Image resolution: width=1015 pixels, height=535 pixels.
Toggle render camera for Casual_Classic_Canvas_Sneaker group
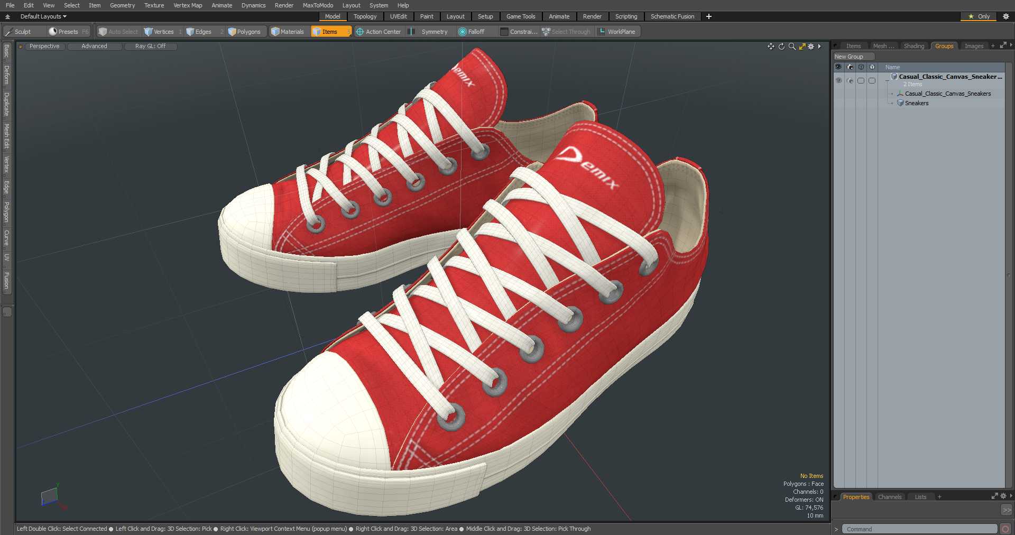click(x=850, y=80)
